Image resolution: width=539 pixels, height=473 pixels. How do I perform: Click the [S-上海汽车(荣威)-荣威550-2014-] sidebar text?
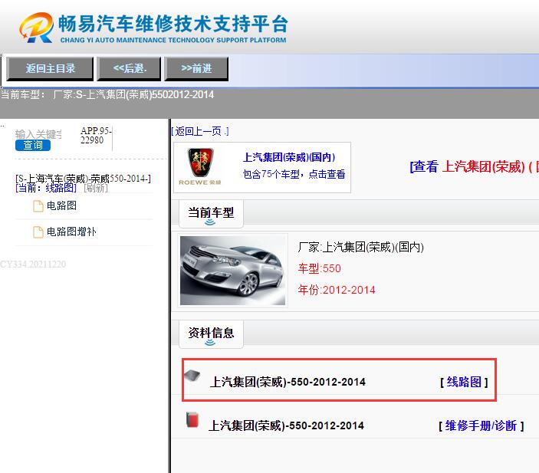[x=83, y=179]
